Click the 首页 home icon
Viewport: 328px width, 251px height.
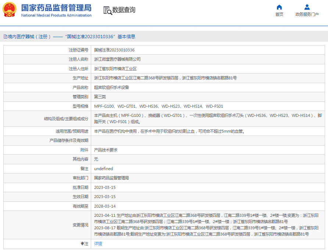click(x=279, y=7)
